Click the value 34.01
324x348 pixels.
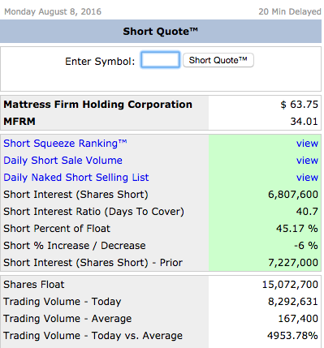point(305,122)
